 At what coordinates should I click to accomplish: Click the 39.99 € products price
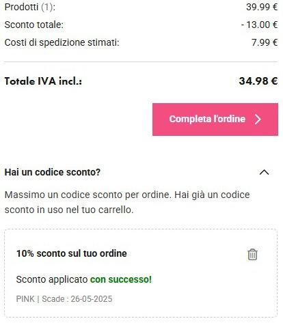(x=262, y=7)
